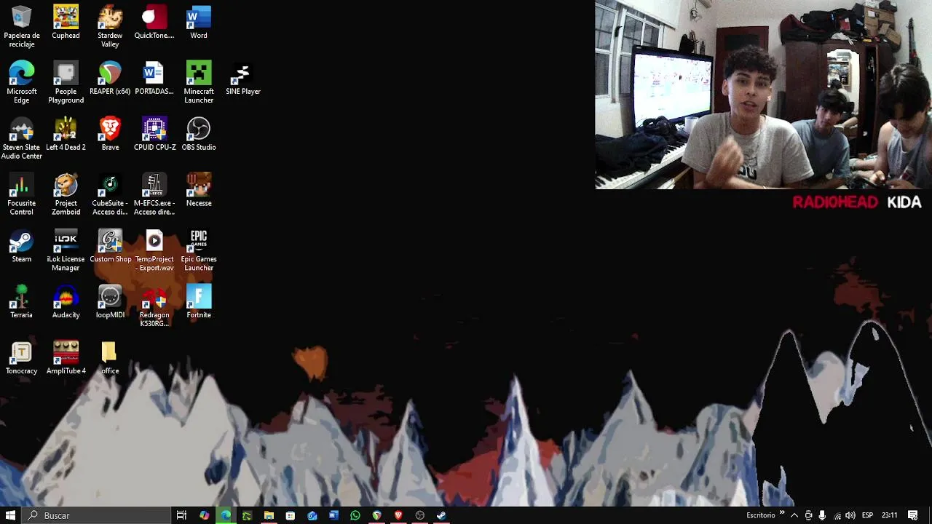Select the TempProject - Export.wav file

click(x=154, y=250)
